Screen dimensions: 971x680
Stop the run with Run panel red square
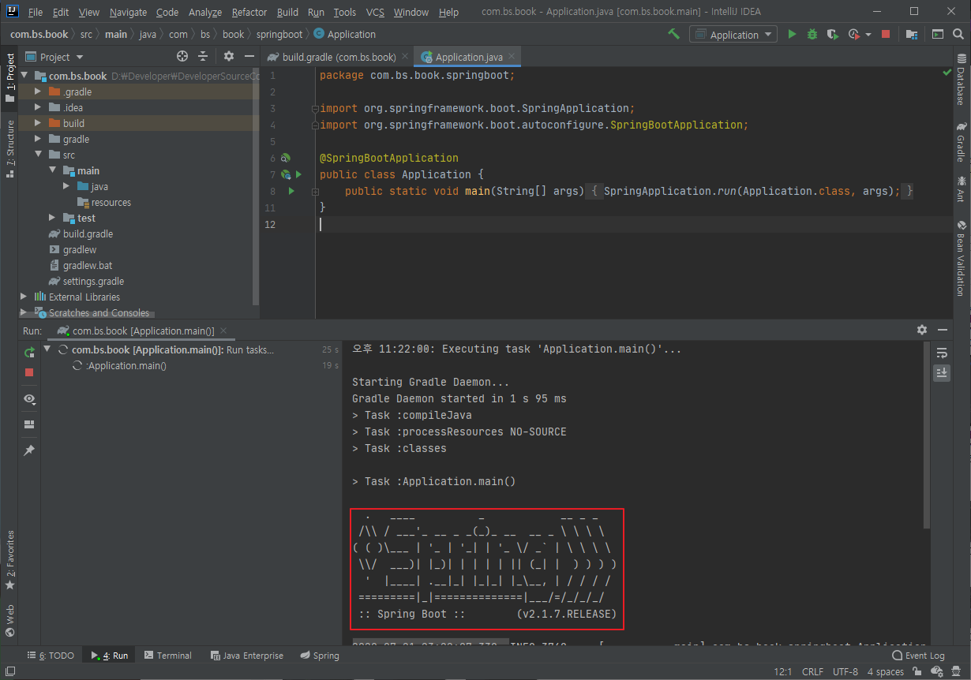tap(29, 372)
